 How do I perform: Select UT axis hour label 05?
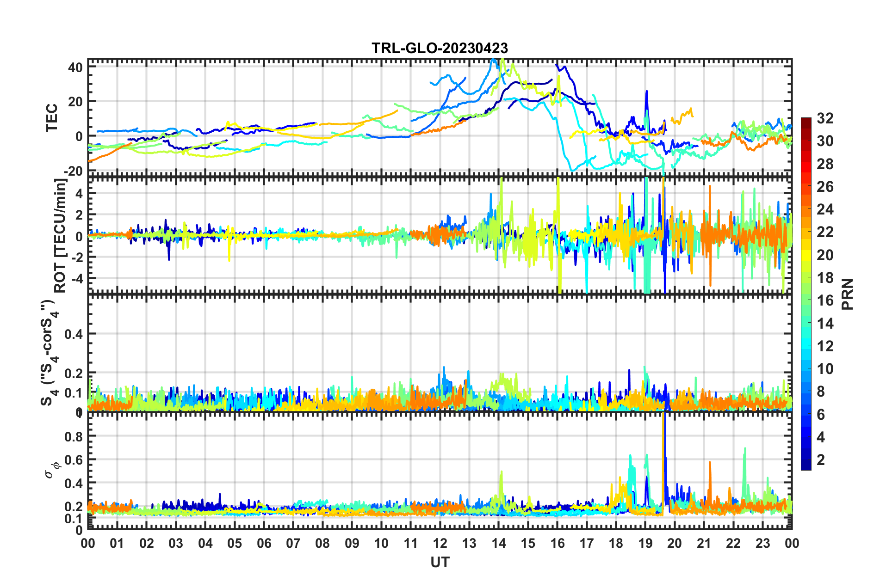tap(235, 543)
